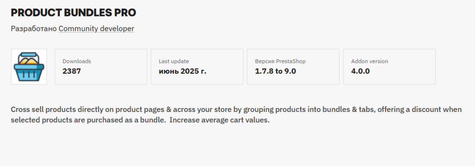The image size is (475, 166).
Task: Click the PRODUCT BUNDLES PRO heading
Action: click(73, 13)
